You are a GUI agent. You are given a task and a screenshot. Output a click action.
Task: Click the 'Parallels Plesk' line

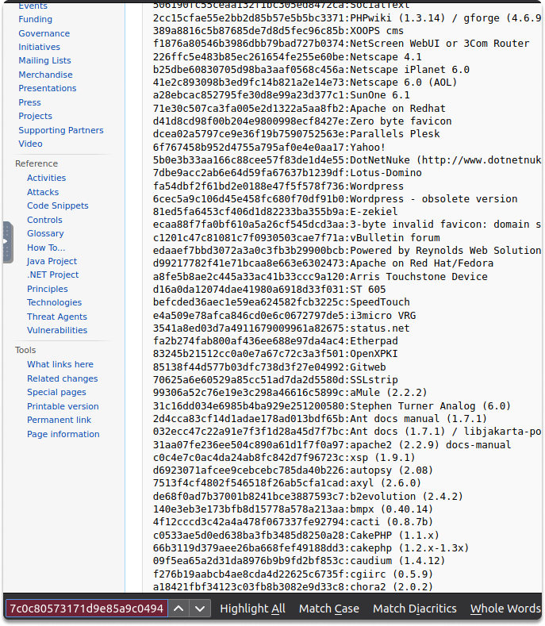296,134
